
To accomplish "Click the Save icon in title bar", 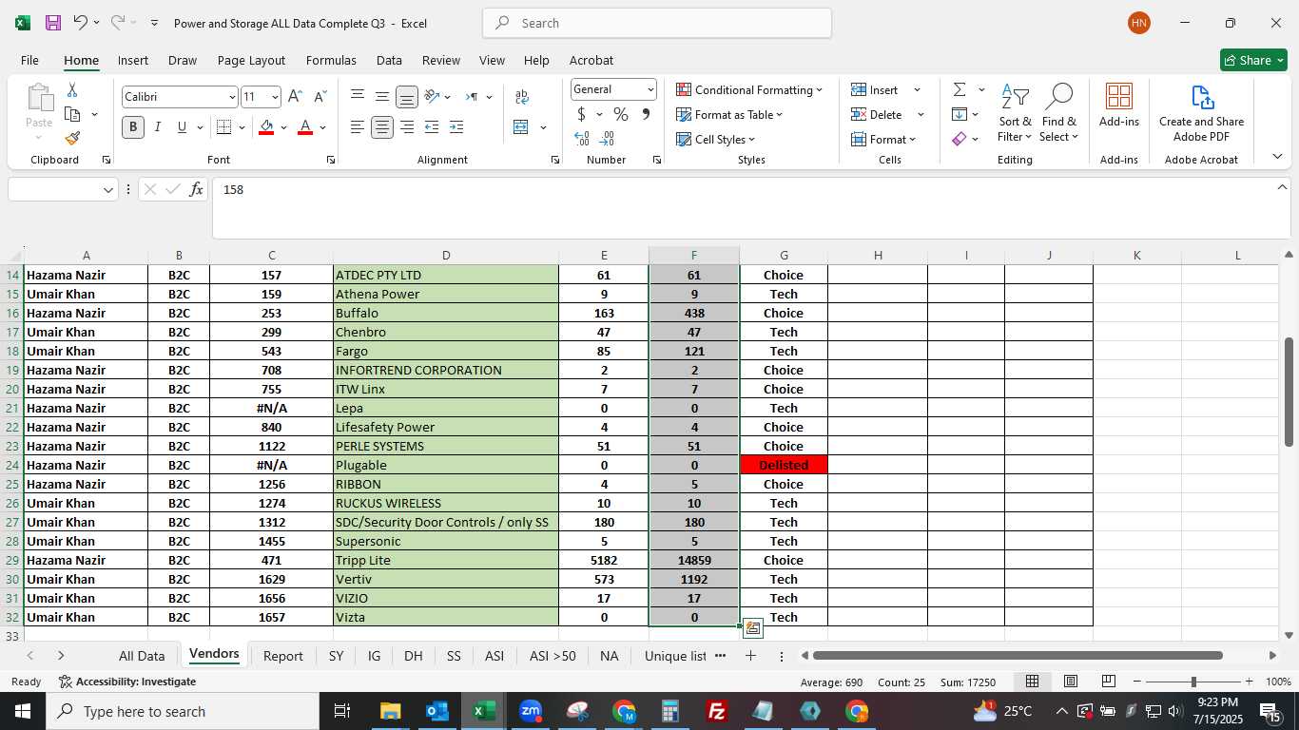I will [x=53, y=23].
